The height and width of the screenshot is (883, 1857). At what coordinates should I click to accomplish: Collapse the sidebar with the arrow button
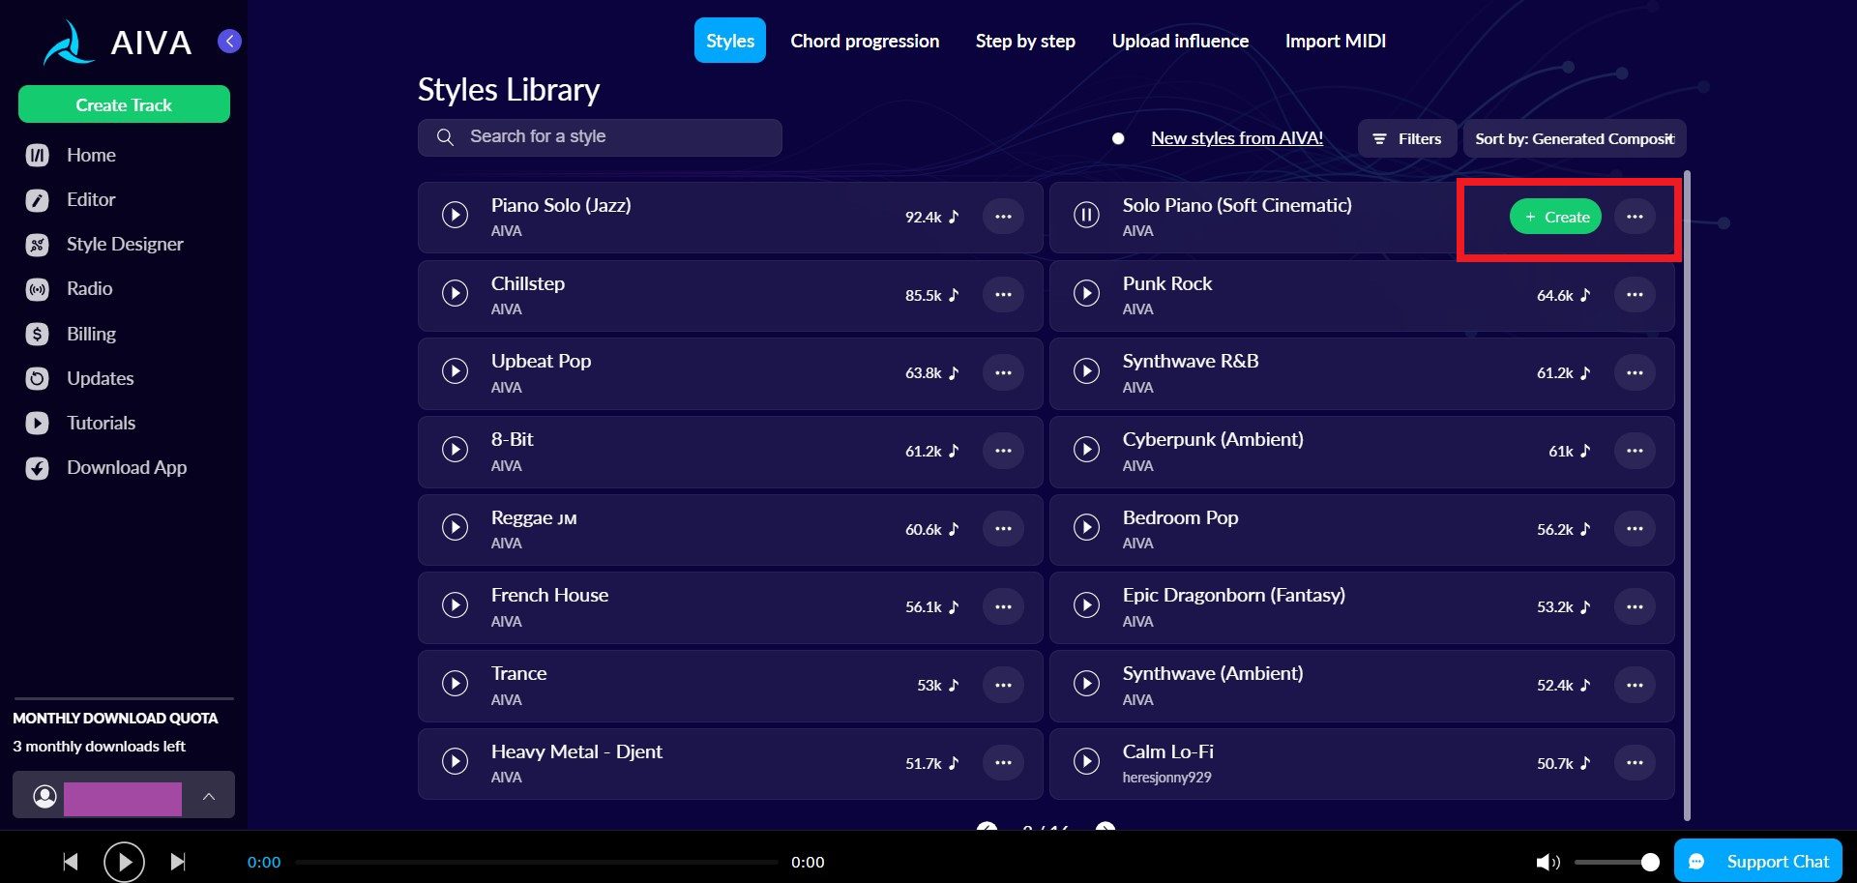pos(229,41)
